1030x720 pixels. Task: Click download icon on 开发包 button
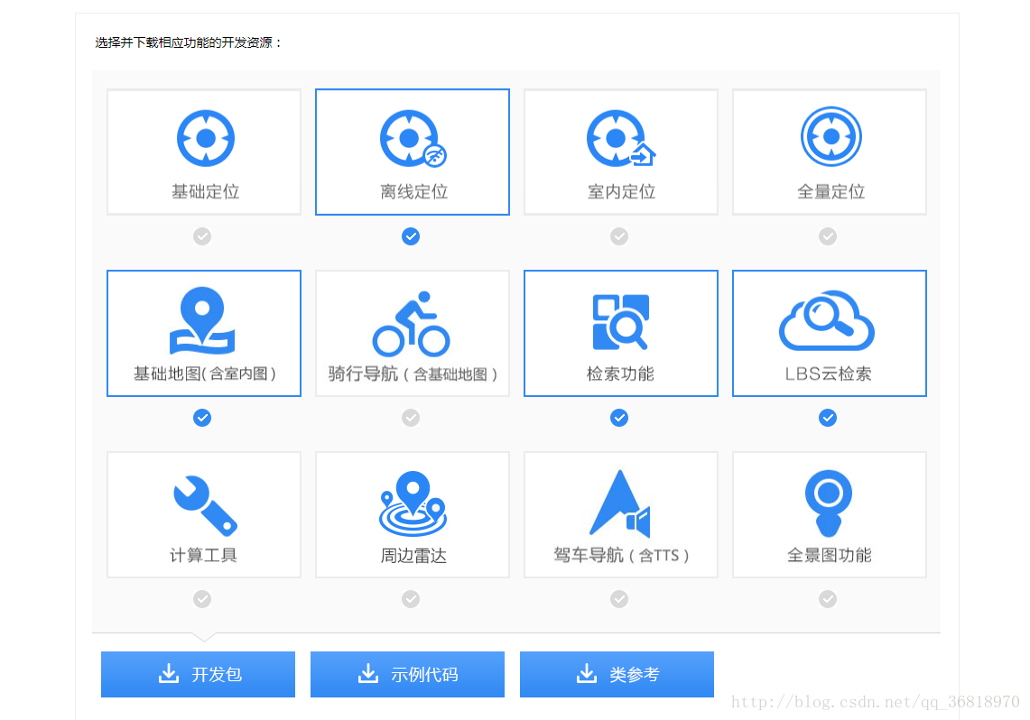click(169, 673)
